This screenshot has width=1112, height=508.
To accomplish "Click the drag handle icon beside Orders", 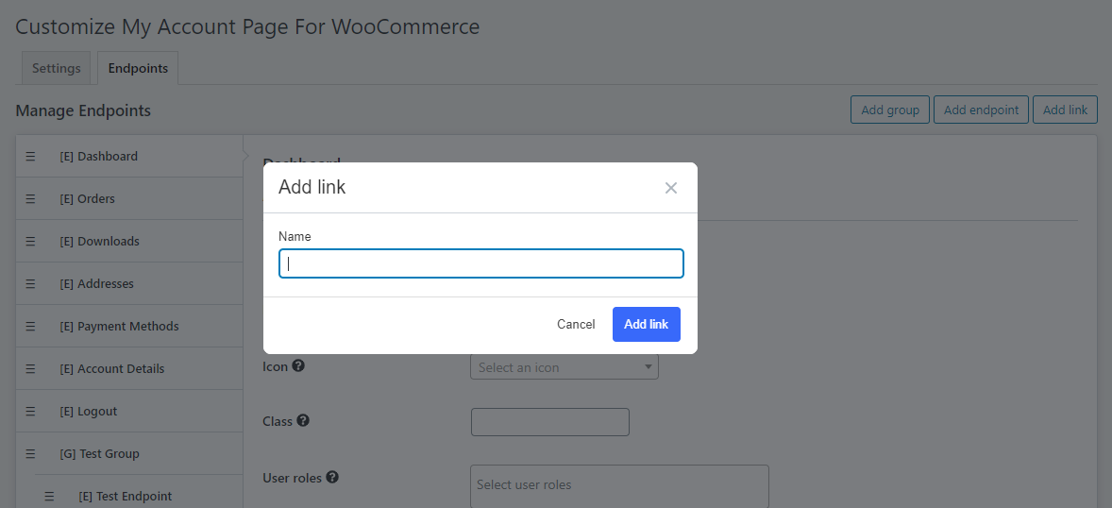I will (x=30, y=199).
